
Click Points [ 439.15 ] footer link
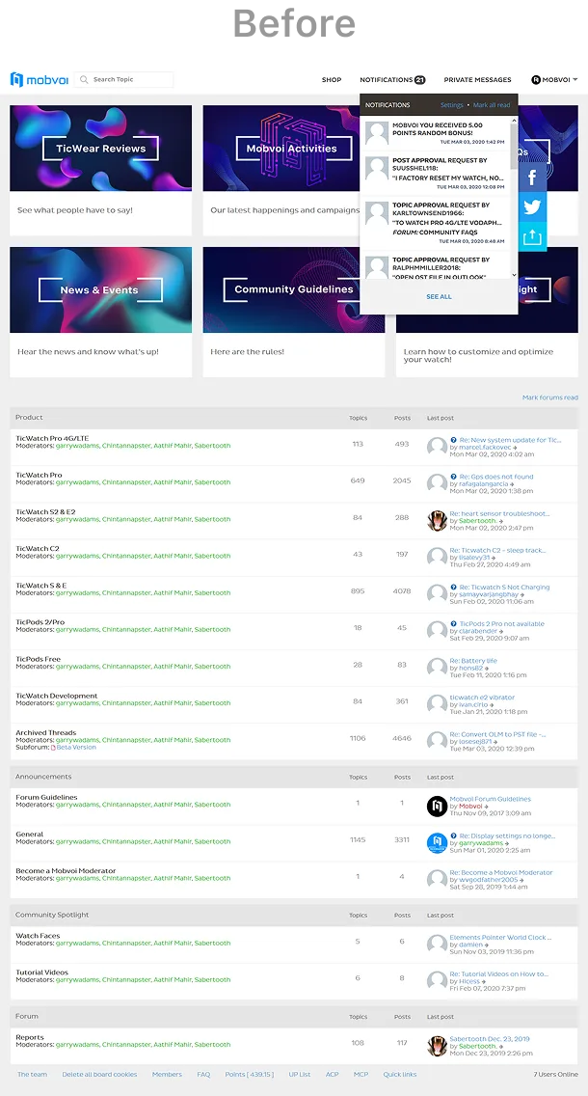pyautogui.click(x=250, y=1075)
